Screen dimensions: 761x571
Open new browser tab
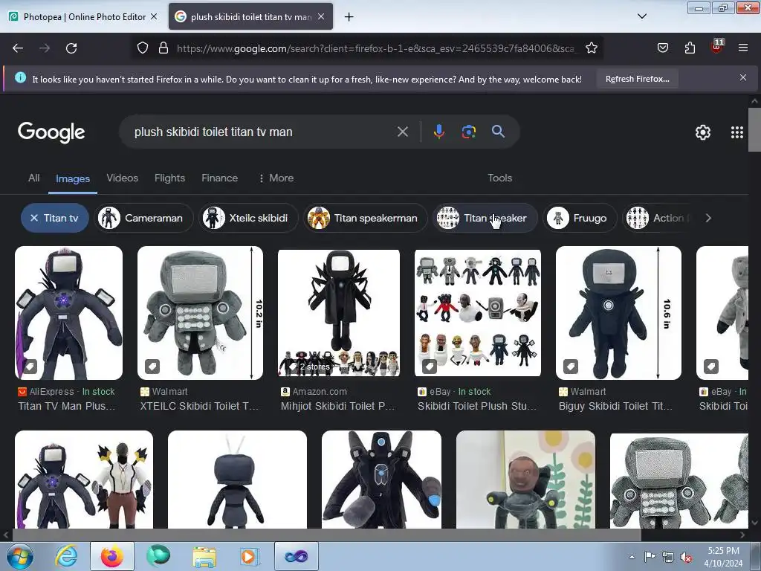click(x=349, y=17)
